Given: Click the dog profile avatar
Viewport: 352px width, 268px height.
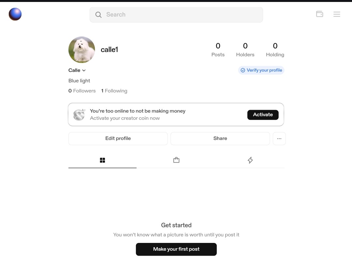Looking at the screenshot, I should coord(81,49).
